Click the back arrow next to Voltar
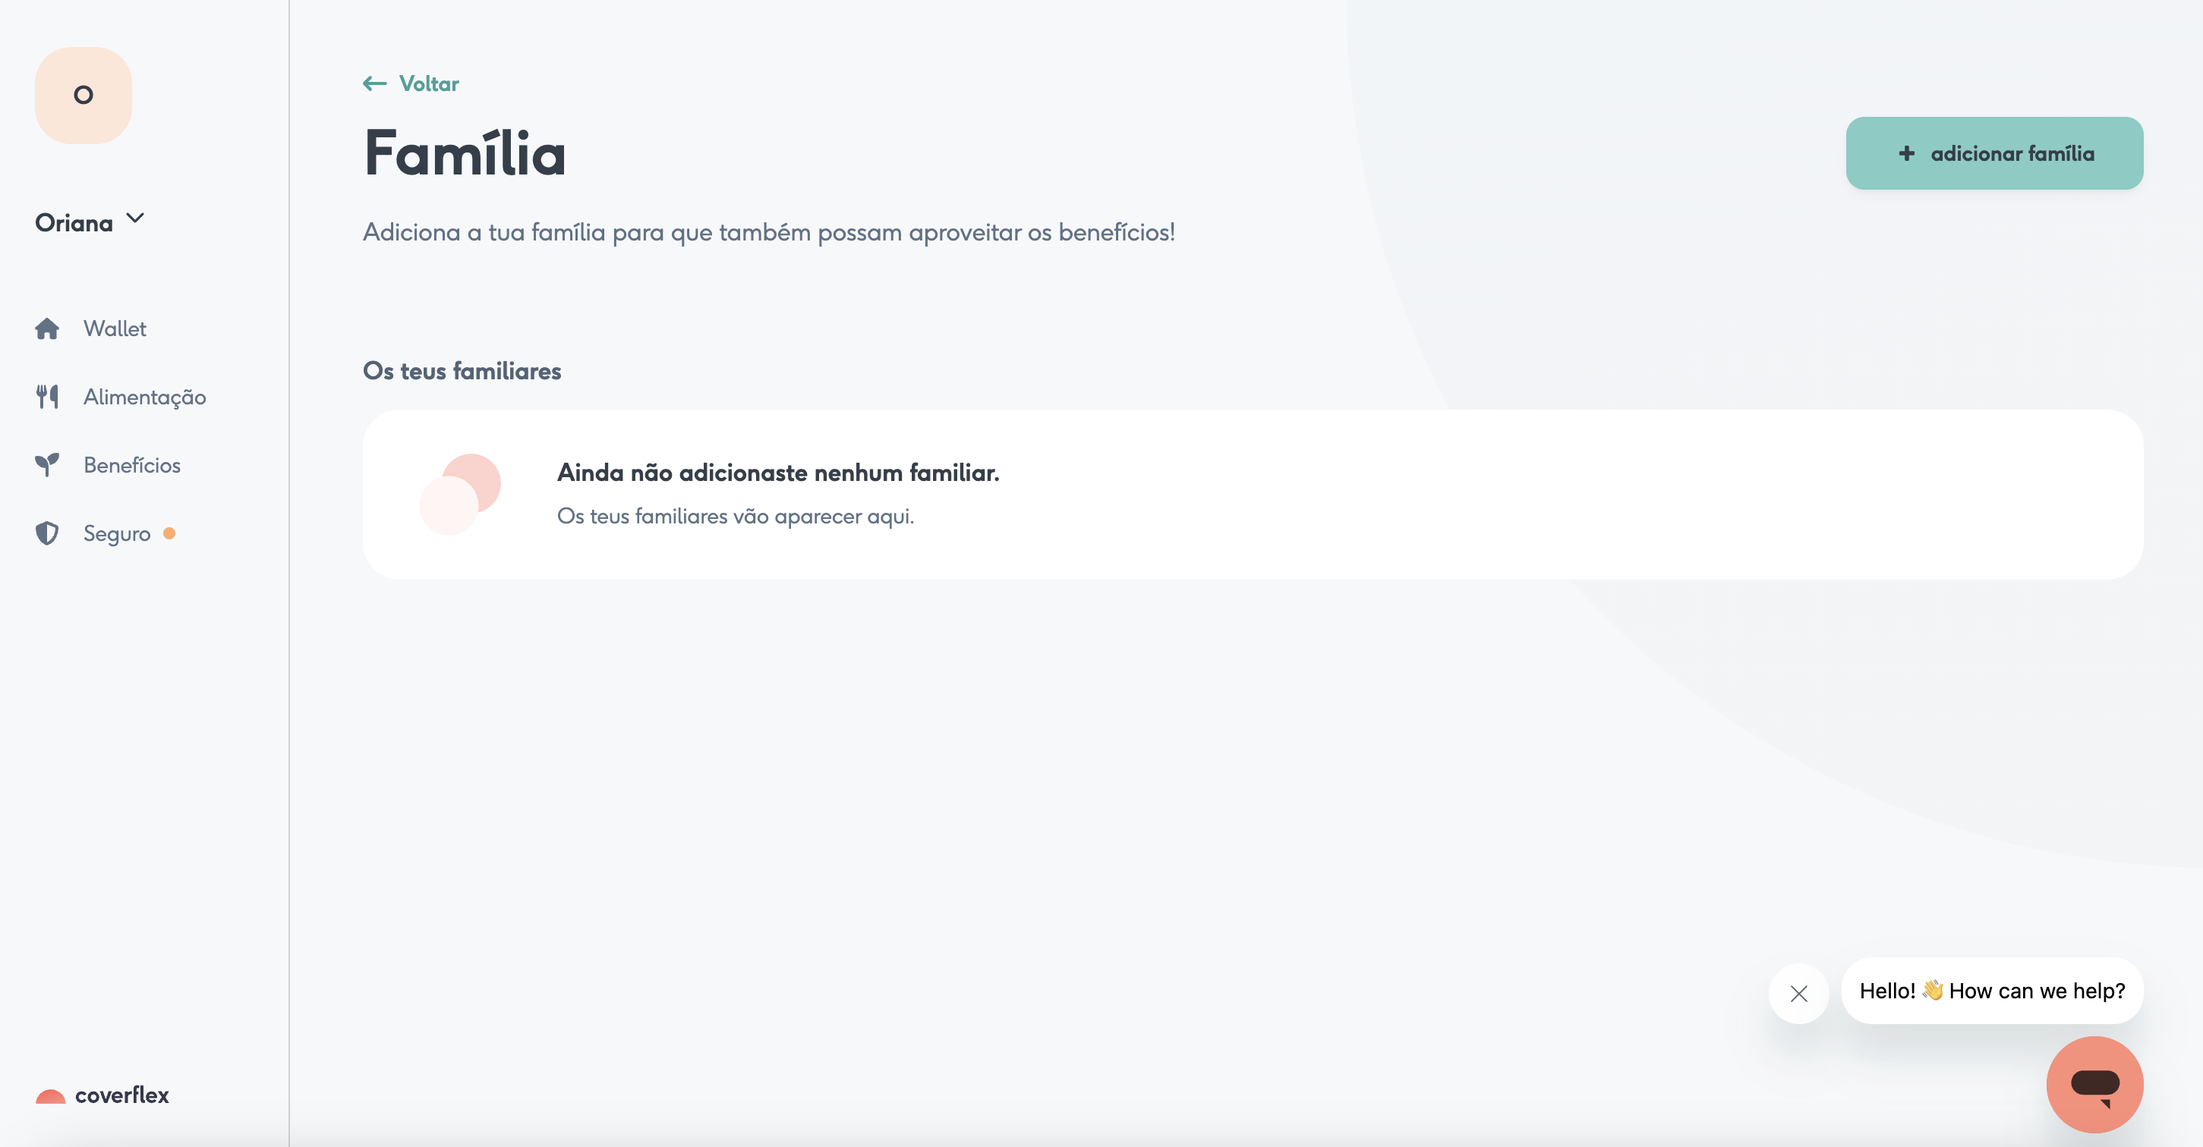The width and height of the screenshot is (2203, 1147). (x=374, y=83)
